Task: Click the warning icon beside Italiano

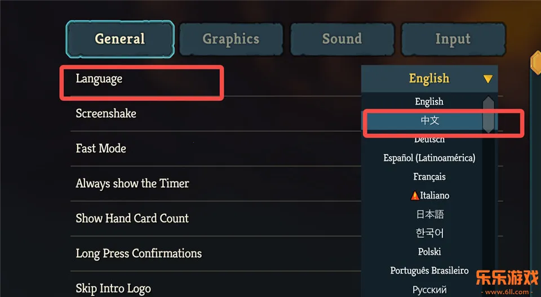Action: pos(415,196)
